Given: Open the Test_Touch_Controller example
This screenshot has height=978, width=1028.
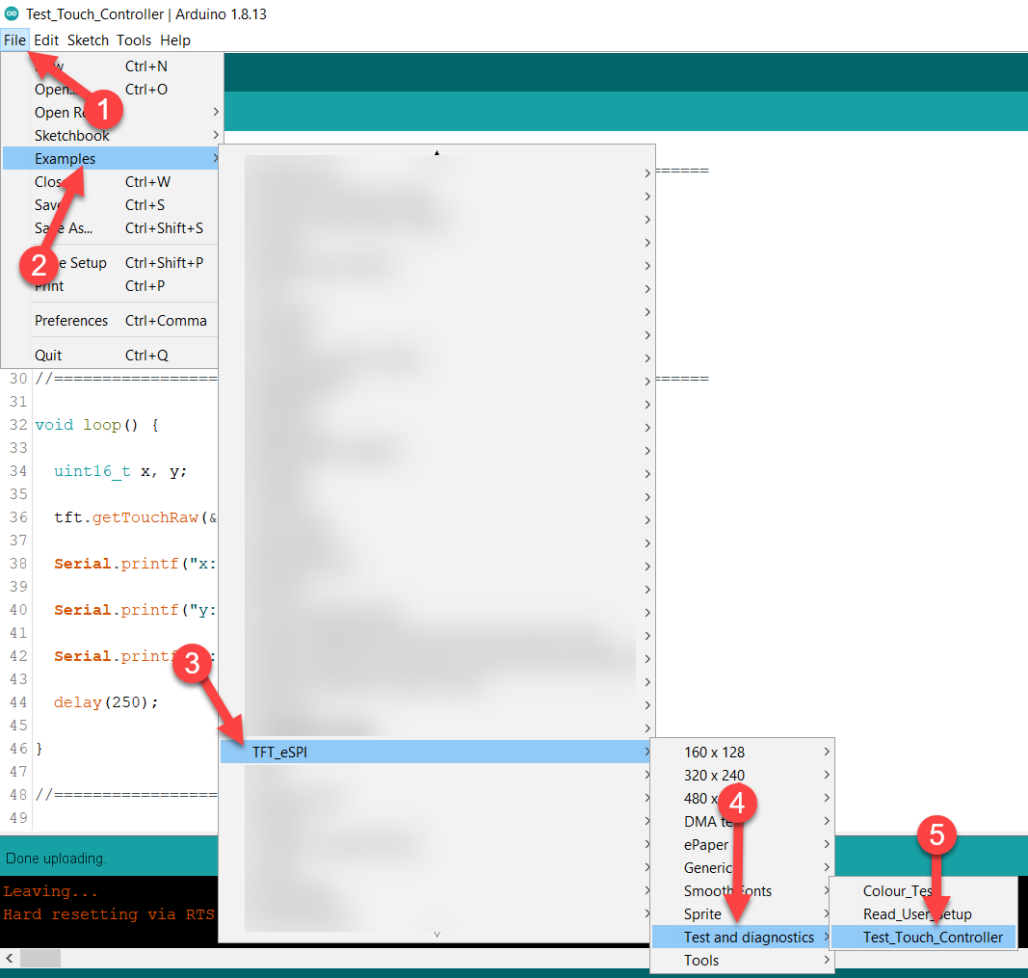Looking at the screenshot, I should (923, 938).
